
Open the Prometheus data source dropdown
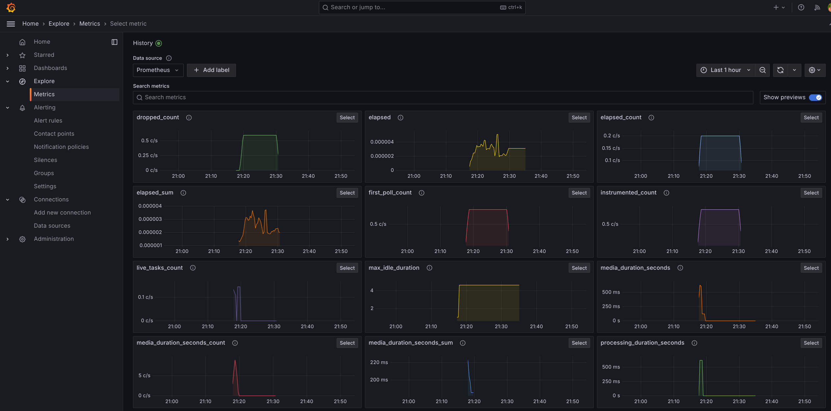click(158, 70)
